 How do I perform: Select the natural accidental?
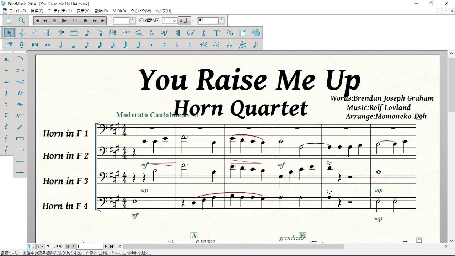click(x=191, y=45)
